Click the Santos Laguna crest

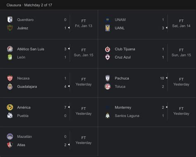[108, 116]
